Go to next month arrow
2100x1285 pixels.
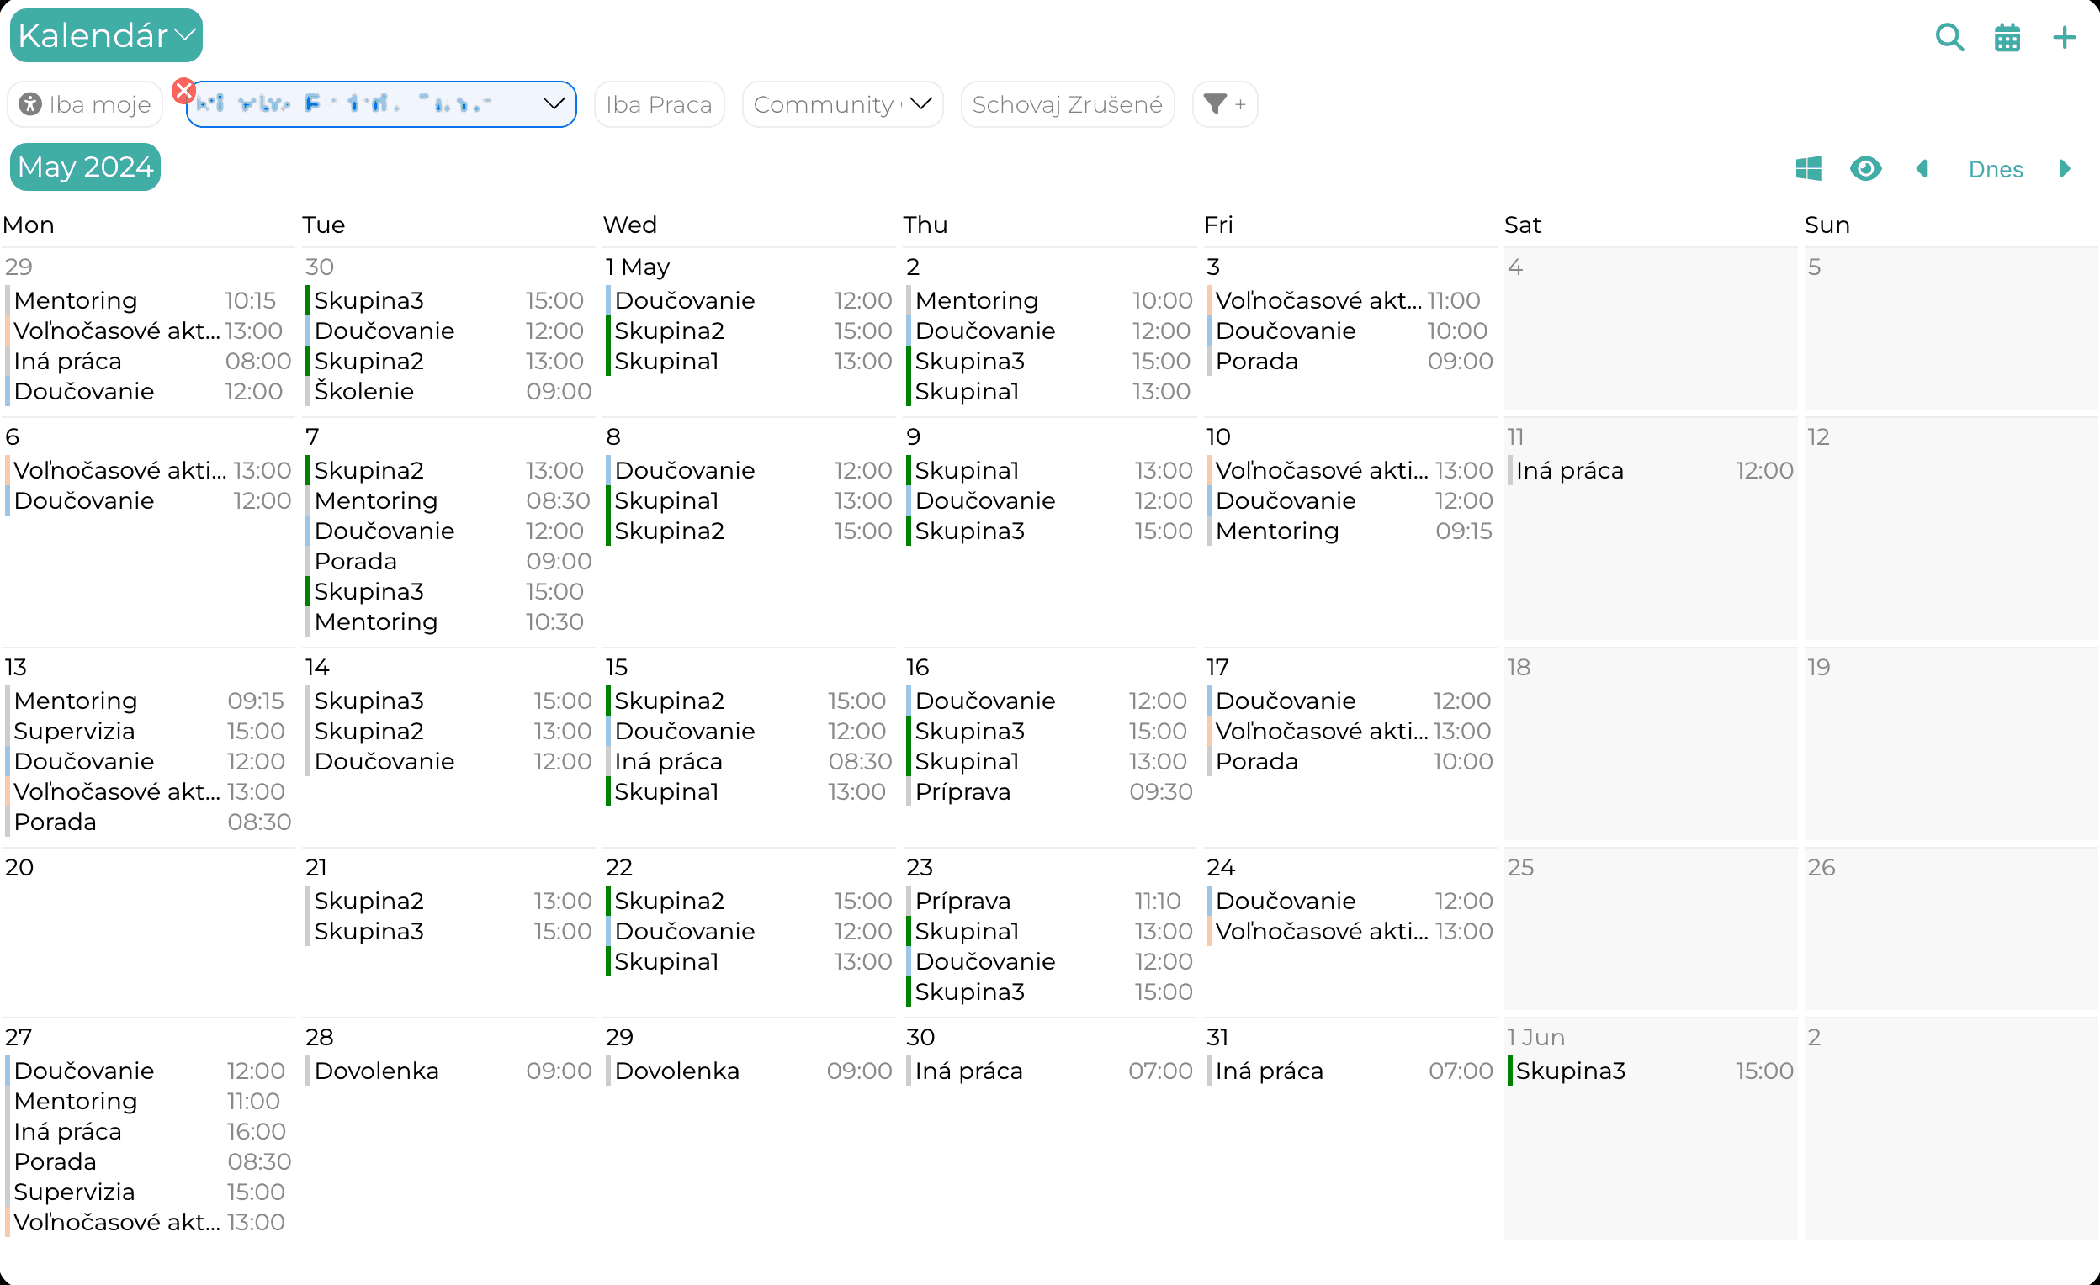(x=2064, y=169)
